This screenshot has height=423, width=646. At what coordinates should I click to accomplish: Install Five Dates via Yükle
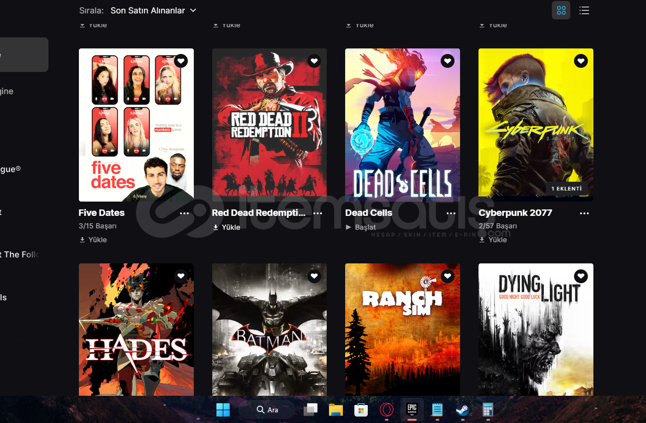pos(93,240)
